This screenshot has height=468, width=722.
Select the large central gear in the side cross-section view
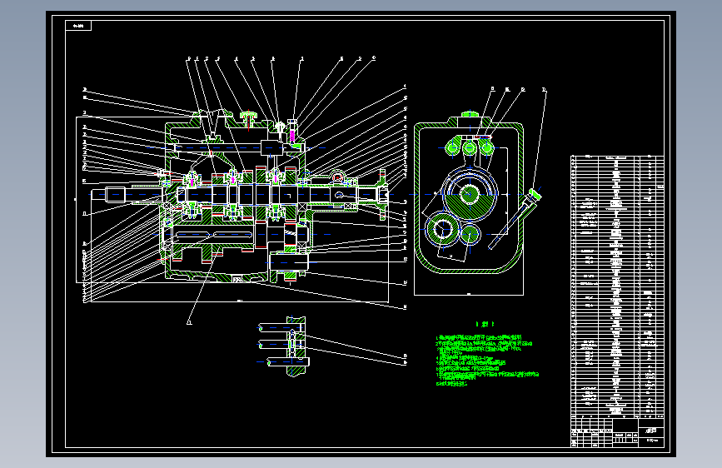(x=469, y=194)
